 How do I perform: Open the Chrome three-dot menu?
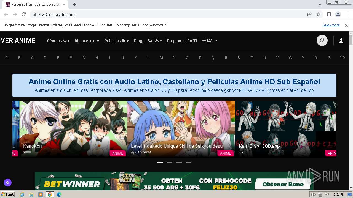(347, 14)
